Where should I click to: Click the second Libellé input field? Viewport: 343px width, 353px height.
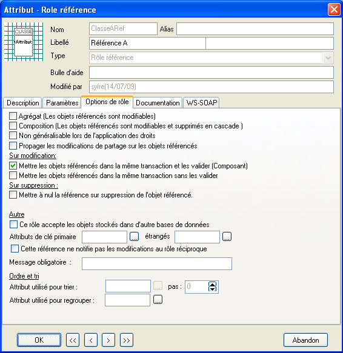(x=270, y=43)
